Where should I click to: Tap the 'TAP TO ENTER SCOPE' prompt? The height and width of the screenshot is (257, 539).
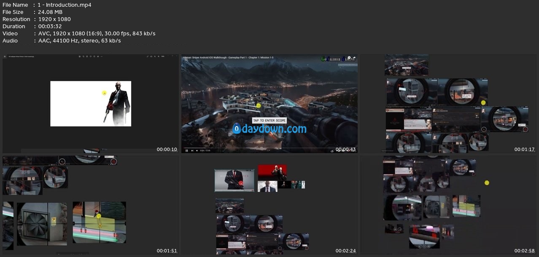coord(269,120)
